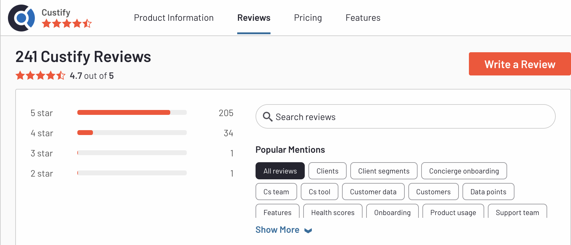
Task: Toggle the Concierge onboarding filter
Action: [x=464, y=171]
